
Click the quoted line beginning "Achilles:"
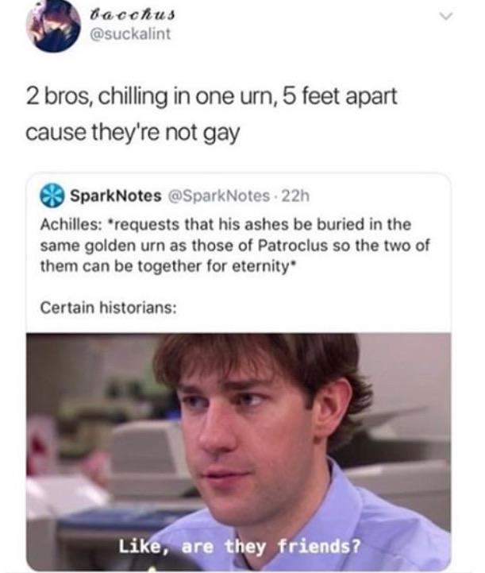pos(225,224)
